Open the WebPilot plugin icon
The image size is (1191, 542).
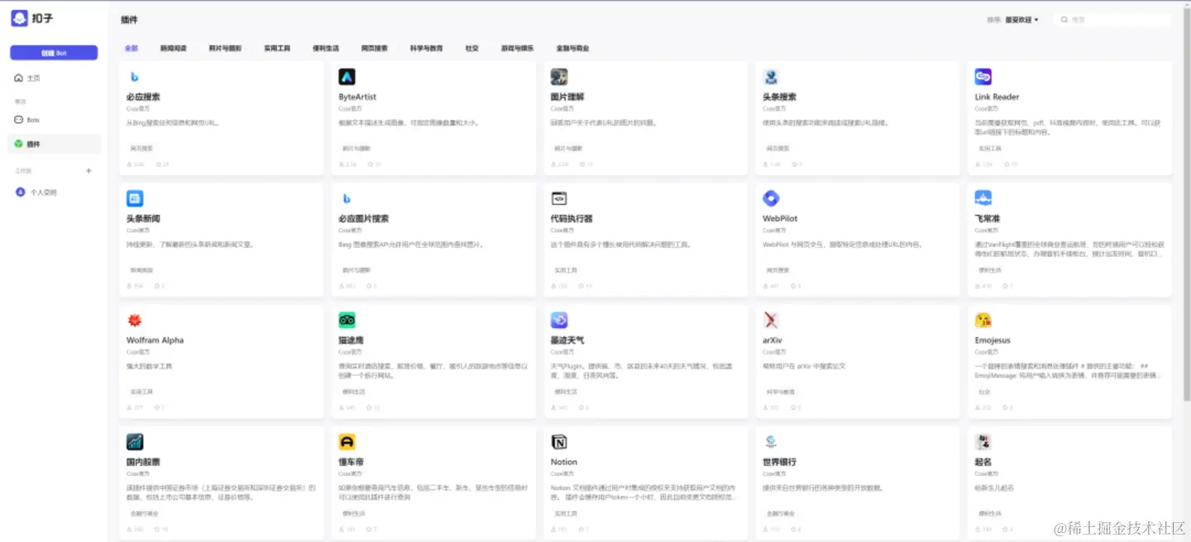771,198
